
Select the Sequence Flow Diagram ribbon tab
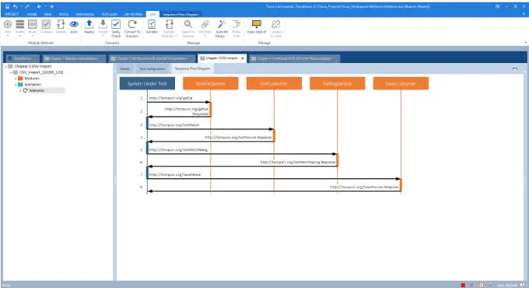(x=181, y=14)
